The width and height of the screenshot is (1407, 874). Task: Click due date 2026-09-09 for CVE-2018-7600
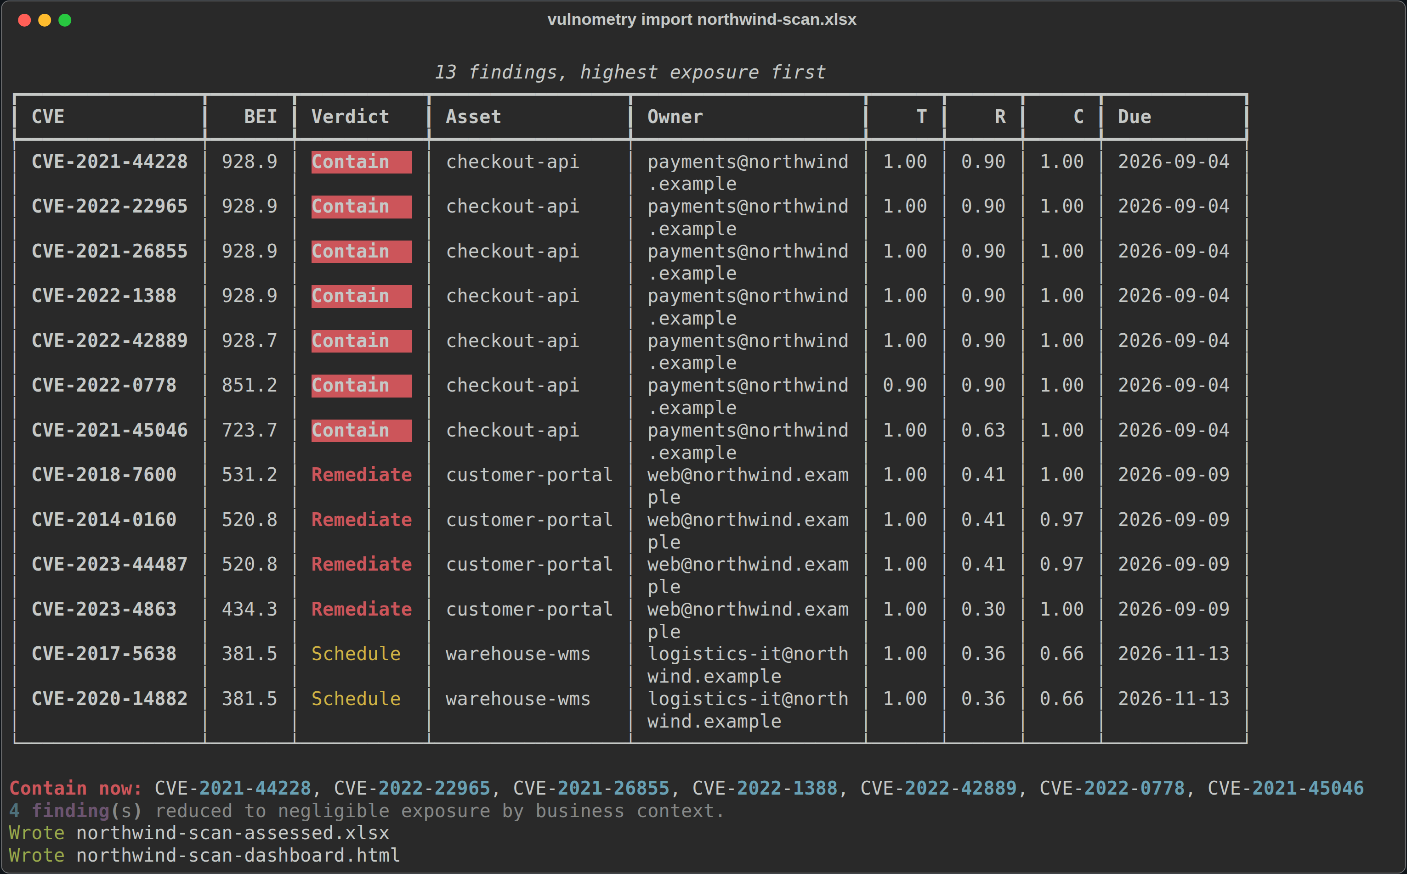(1173, 475)
